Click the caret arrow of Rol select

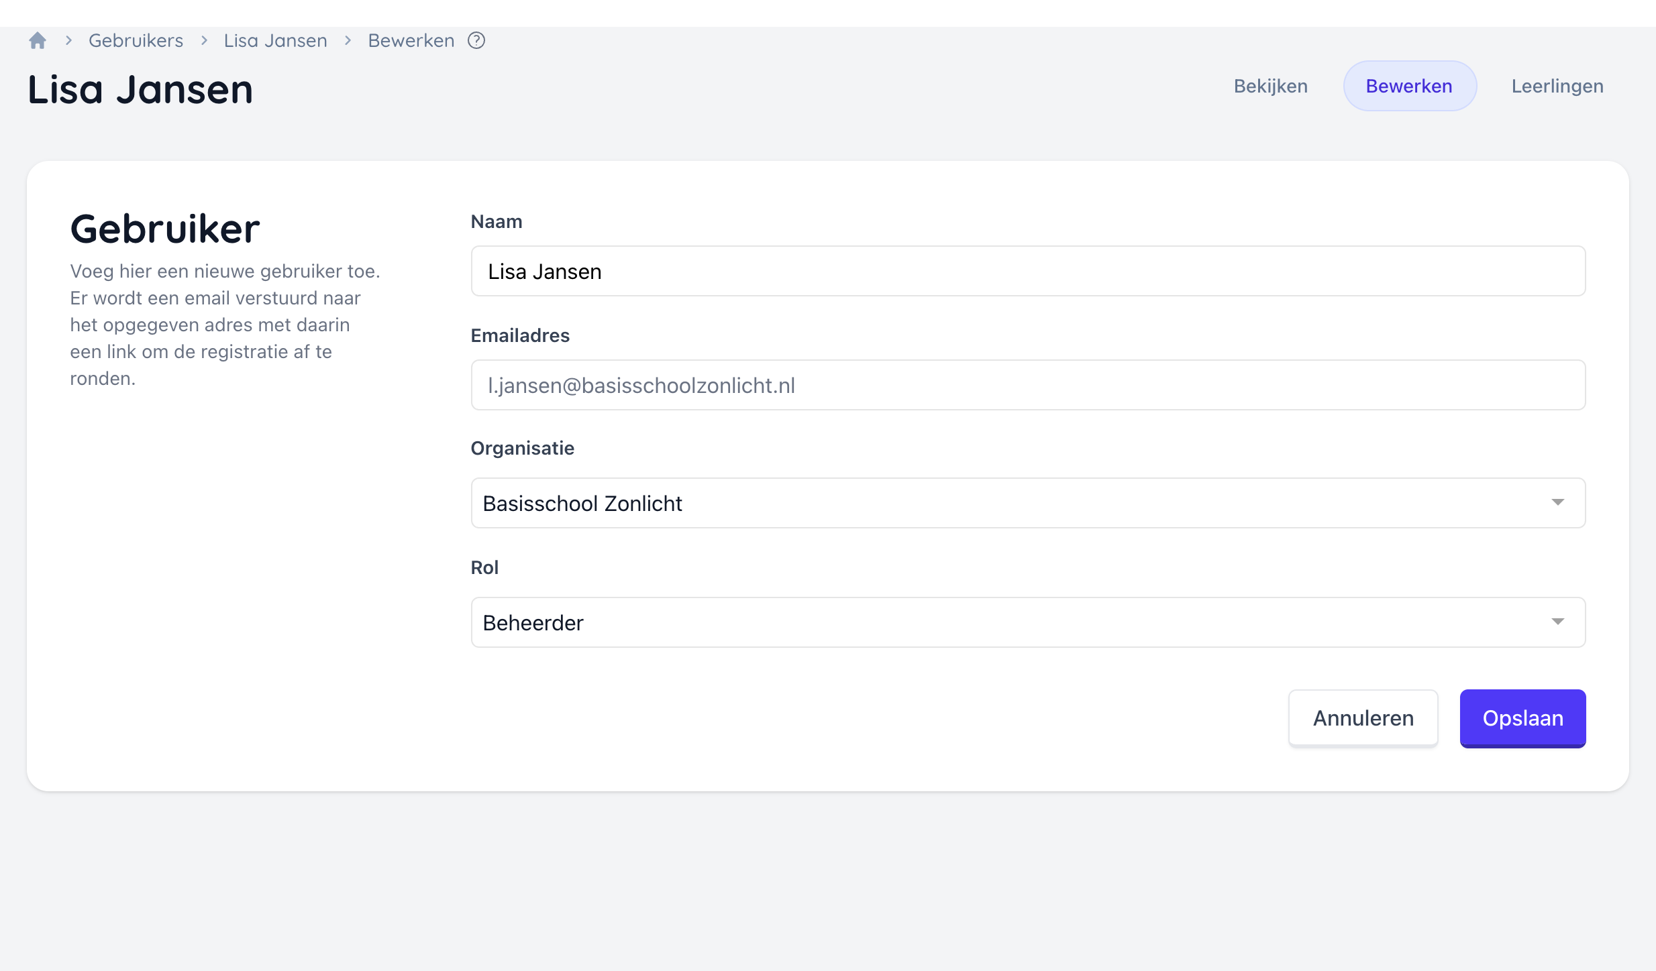click(1557, 622)
